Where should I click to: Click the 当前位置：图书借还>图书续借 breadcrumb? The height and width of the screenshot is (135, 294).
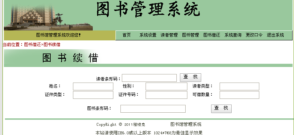pos(31,45)
